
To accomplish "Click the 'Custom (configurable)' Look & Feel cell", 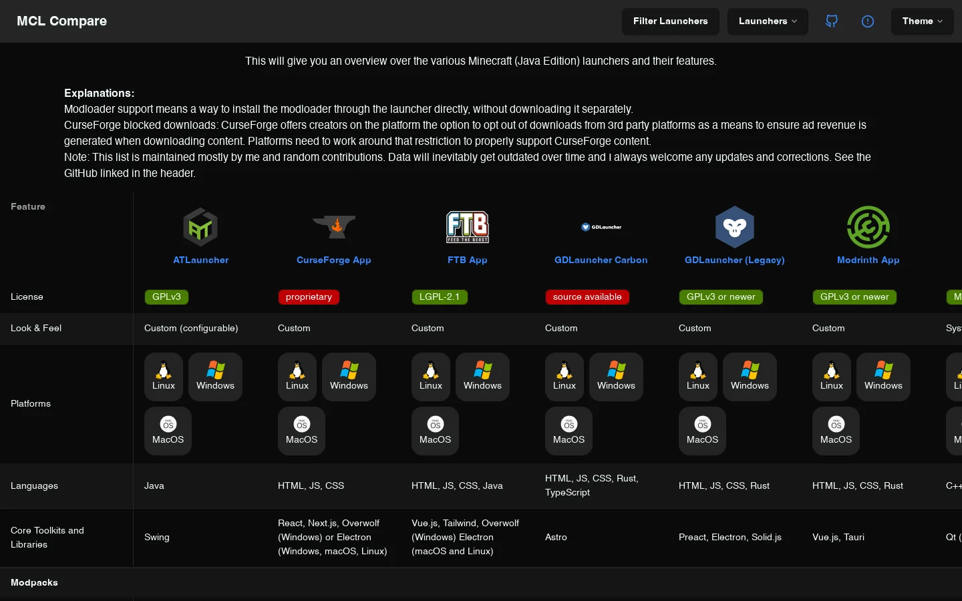I will [191, 328].
